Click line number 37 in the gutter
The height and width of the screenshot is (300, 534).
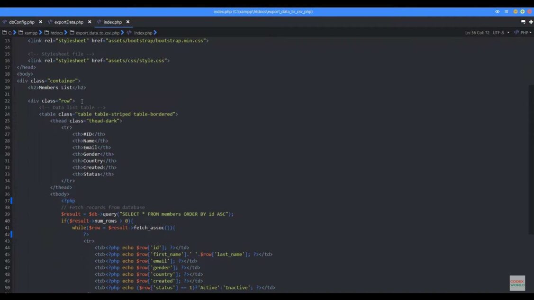tap(7, 201)
